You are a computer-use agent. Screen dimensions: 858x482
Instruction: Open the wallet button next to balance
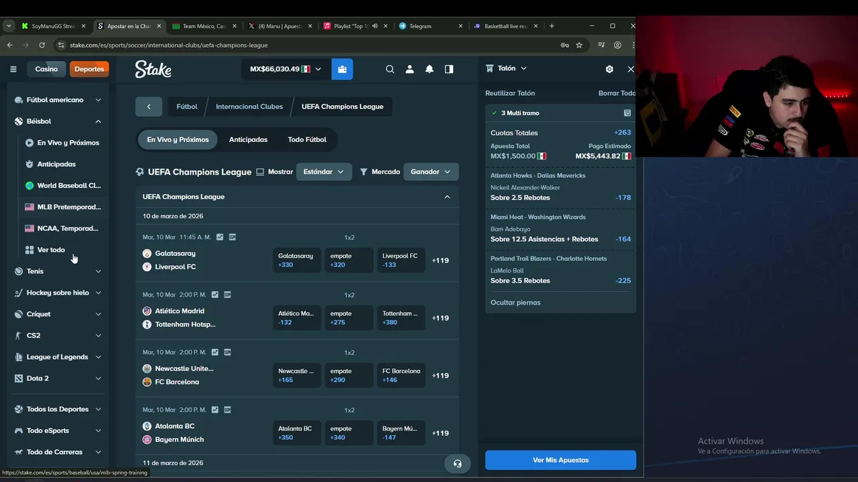click(342, 69)
